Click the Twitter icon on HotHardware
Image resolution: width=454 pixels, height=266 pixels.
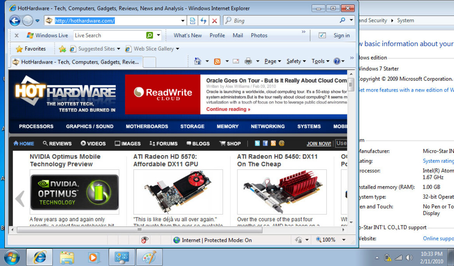pyautogui.click(x=257, y=143)
